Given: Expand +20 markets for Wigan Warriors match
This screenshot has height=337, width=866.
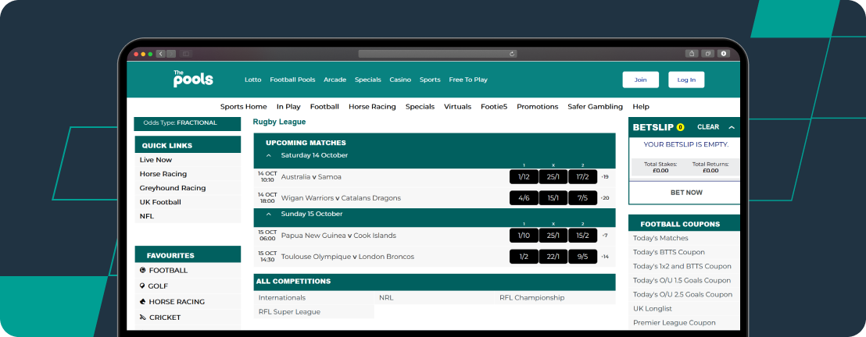Looking at the screenshot, I should click(x=605, y=198).
